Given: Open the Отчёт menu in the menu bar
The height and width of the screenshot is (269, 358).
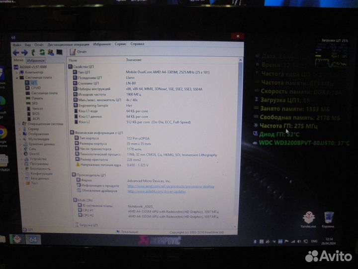Looking at the screenshot, I should (x=39, y=45).
